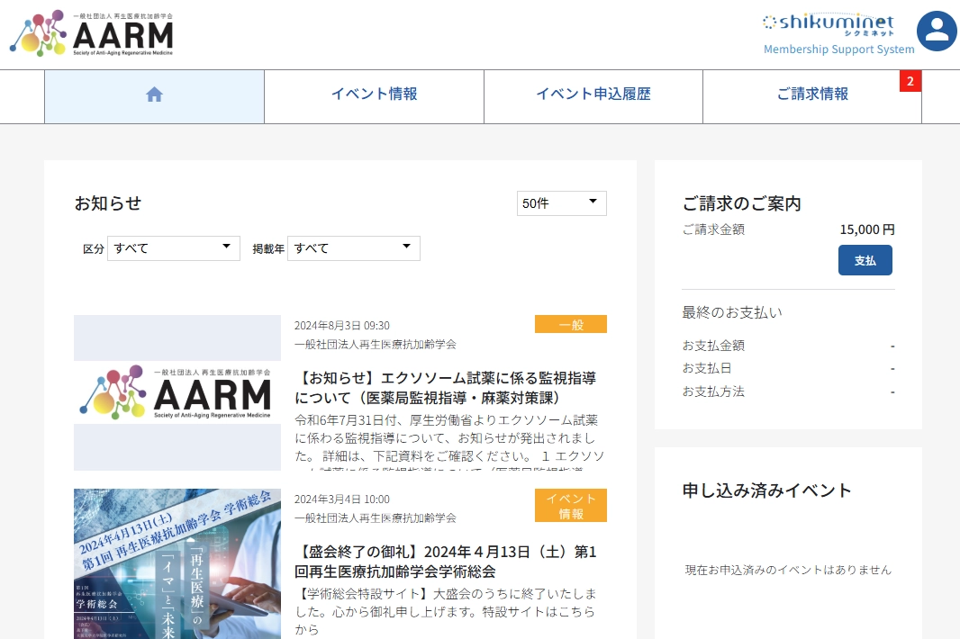Image resolution: width=960 pixels, height=639 pixels.
Task: Click the イベント情報 orange category tag
Action: (x=570, y=506)
